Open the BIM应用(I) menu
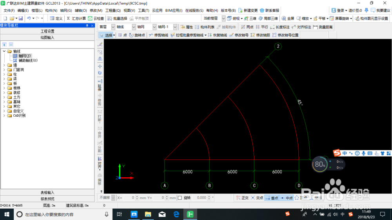Image resolution: width=392 pixels, height=220 pixels. coord(174,11)
